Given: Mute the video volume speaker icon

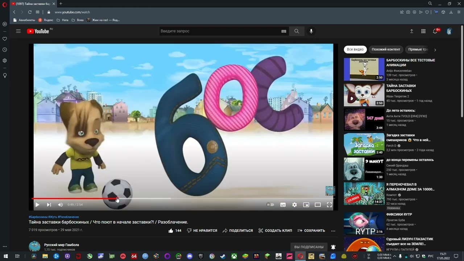Looking at the screenshot, I should click(60, 205).
